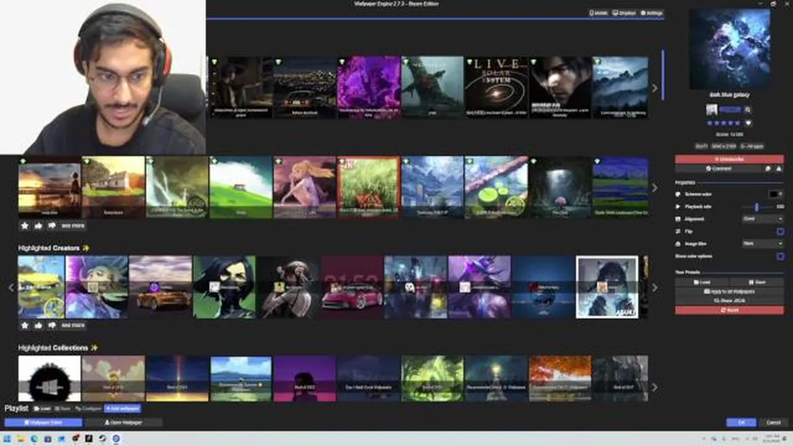Load a preset under Your Presets
The width and height of the screenshot is (793, 446).
[702, 282]
